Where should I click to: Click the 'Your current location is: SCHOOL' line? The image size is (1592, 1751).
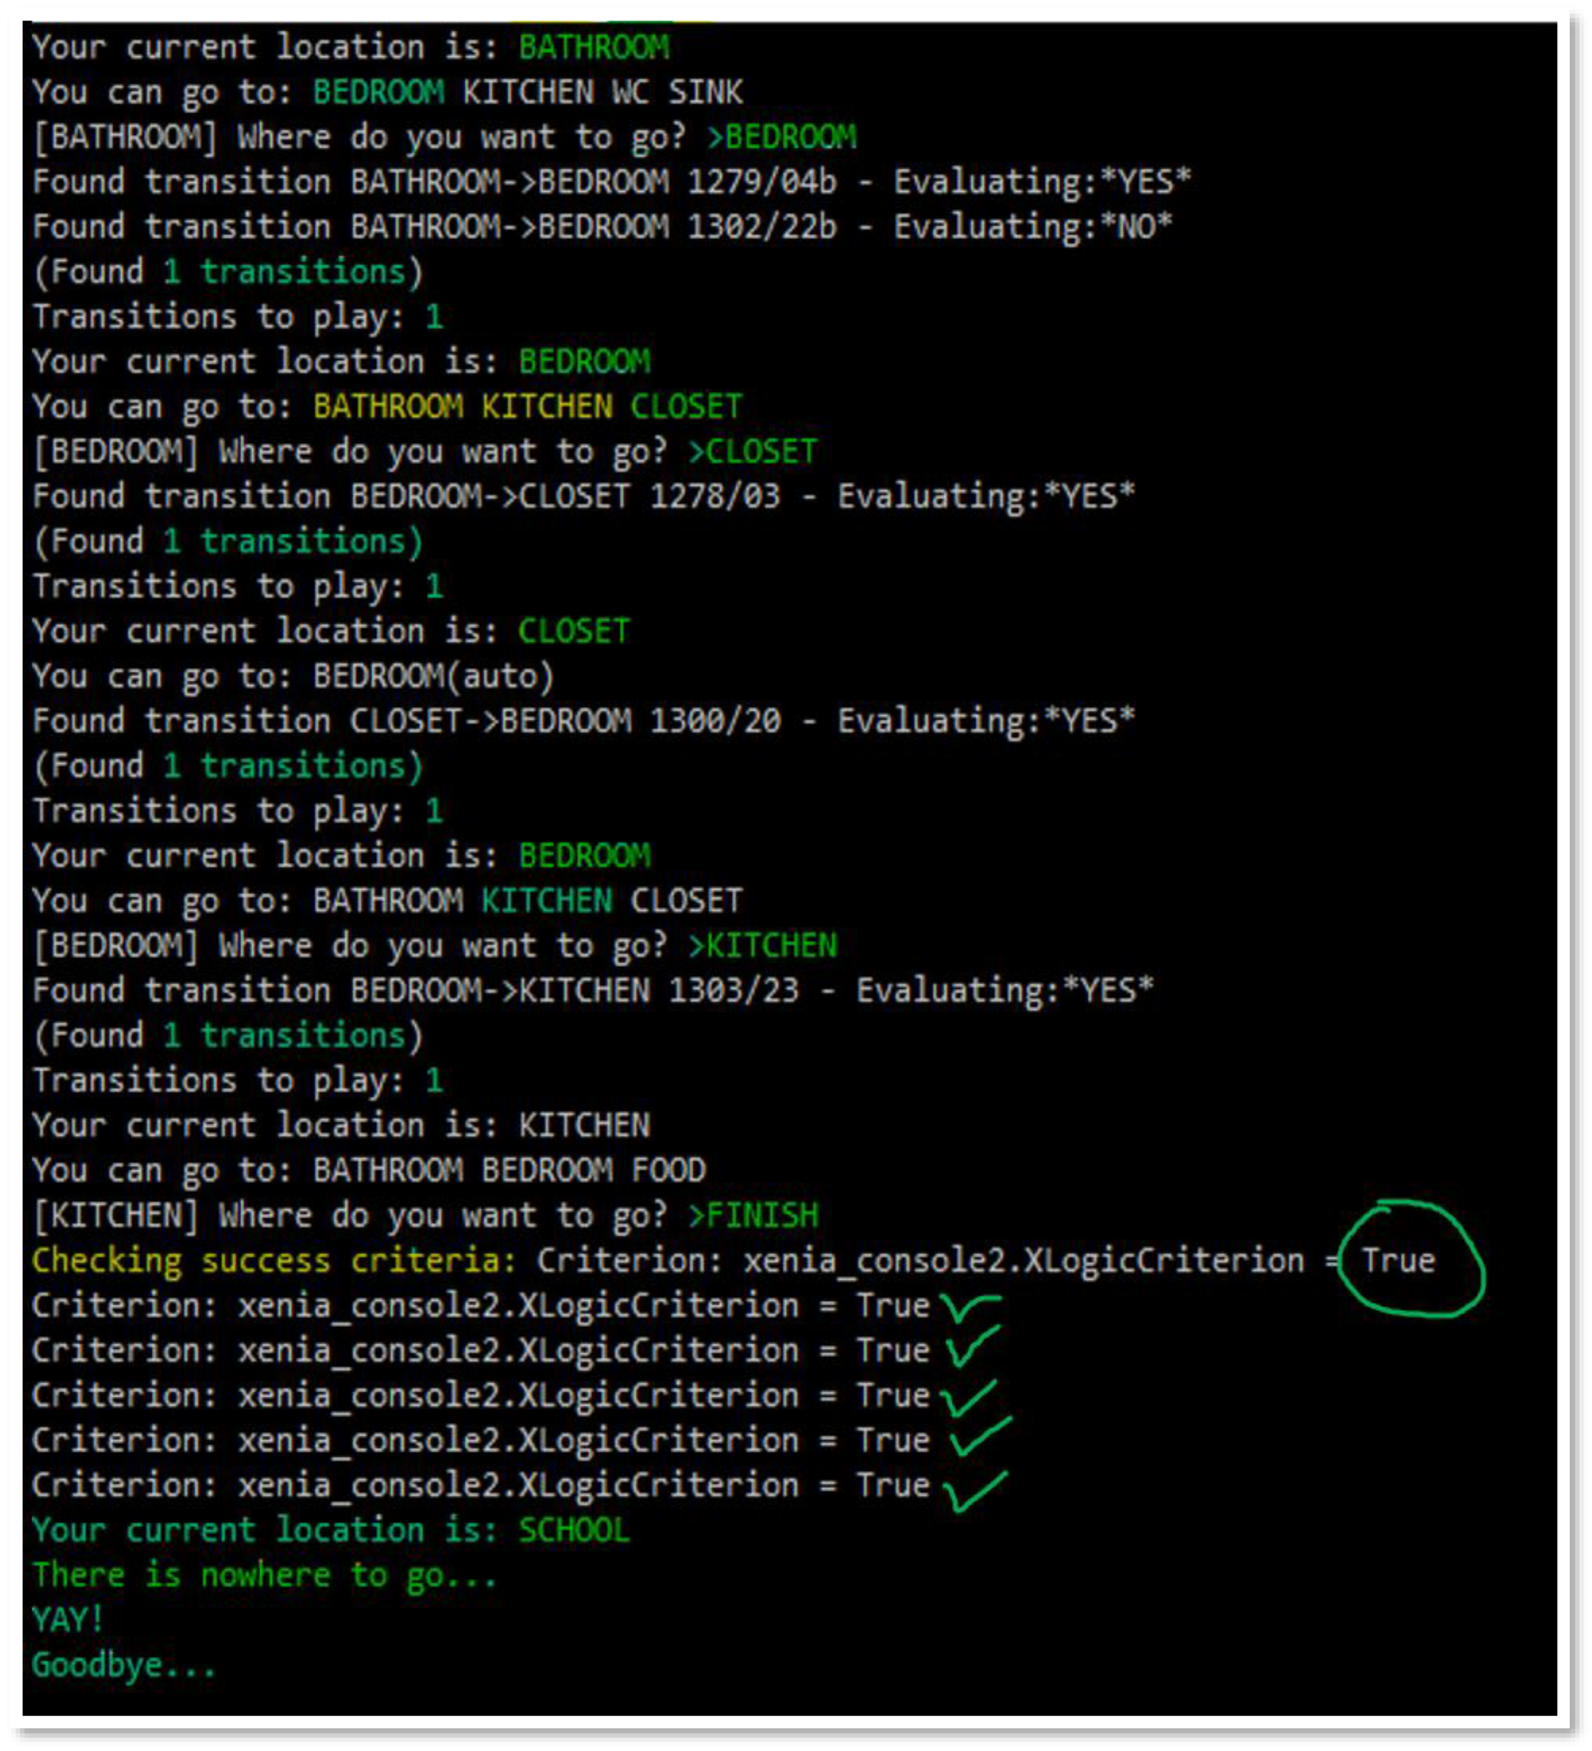coord(330,1529)
